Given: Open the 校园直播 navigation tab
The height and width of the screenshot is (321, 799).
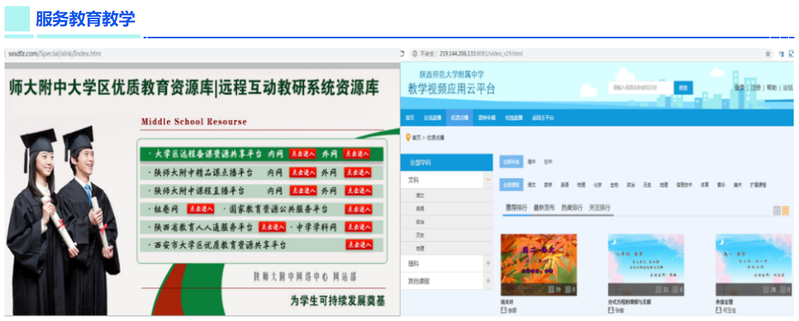Looking at the screenshot, I should click(513, 117).
